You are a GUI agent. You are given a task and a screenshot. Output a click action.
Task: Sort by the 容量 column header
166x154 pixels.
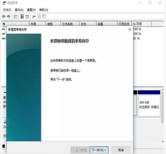click(107, 24)
